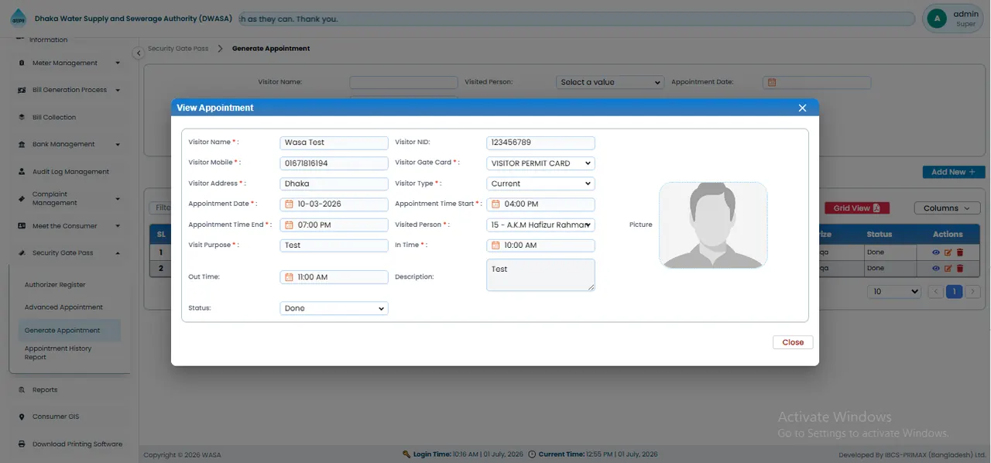Expand the Complaint Management menu

point(118,199)
